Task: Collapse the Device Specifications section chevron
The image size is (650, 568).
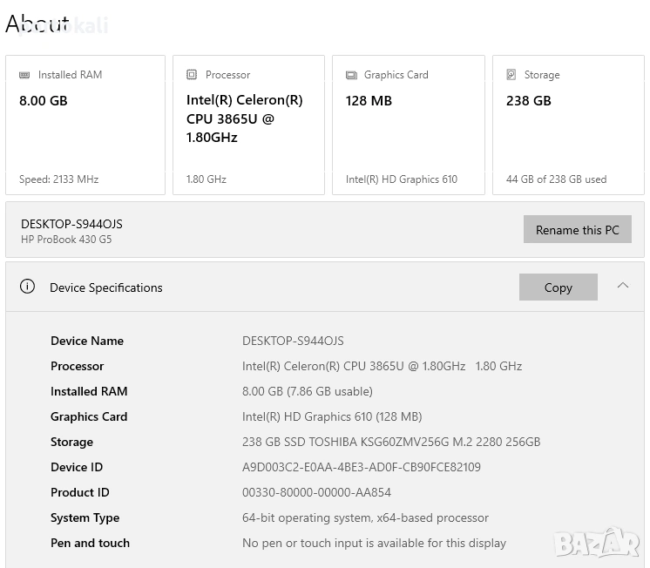Action: click(x=623, y=286)
